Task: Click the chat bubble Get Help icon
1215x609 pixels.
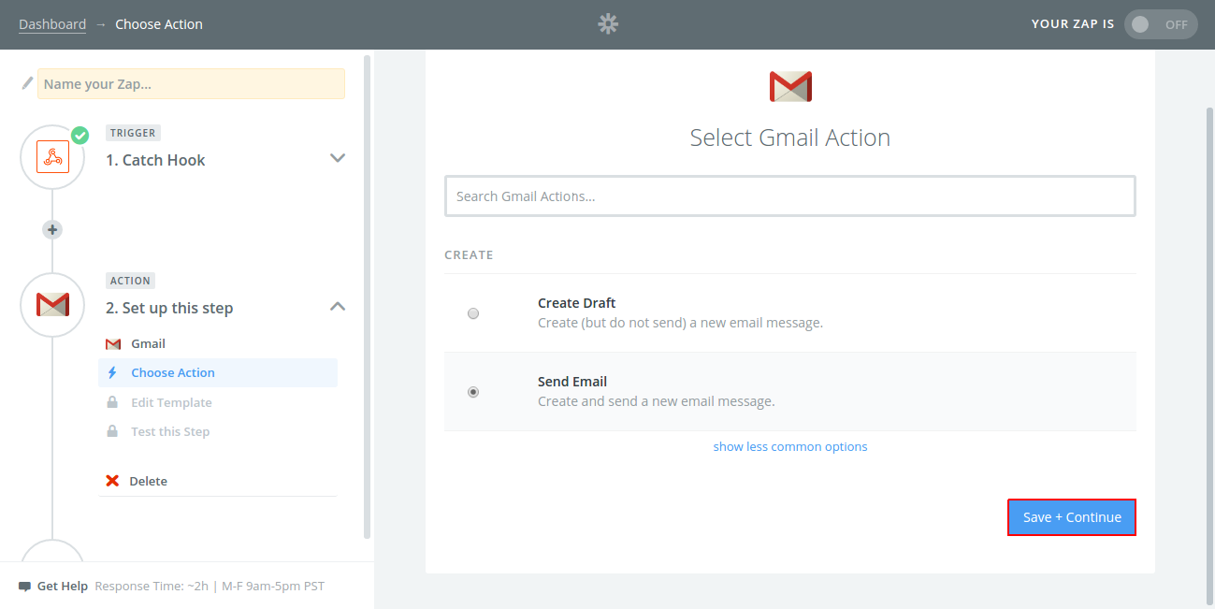Action: pyautogui.click(x=24, y=587)
